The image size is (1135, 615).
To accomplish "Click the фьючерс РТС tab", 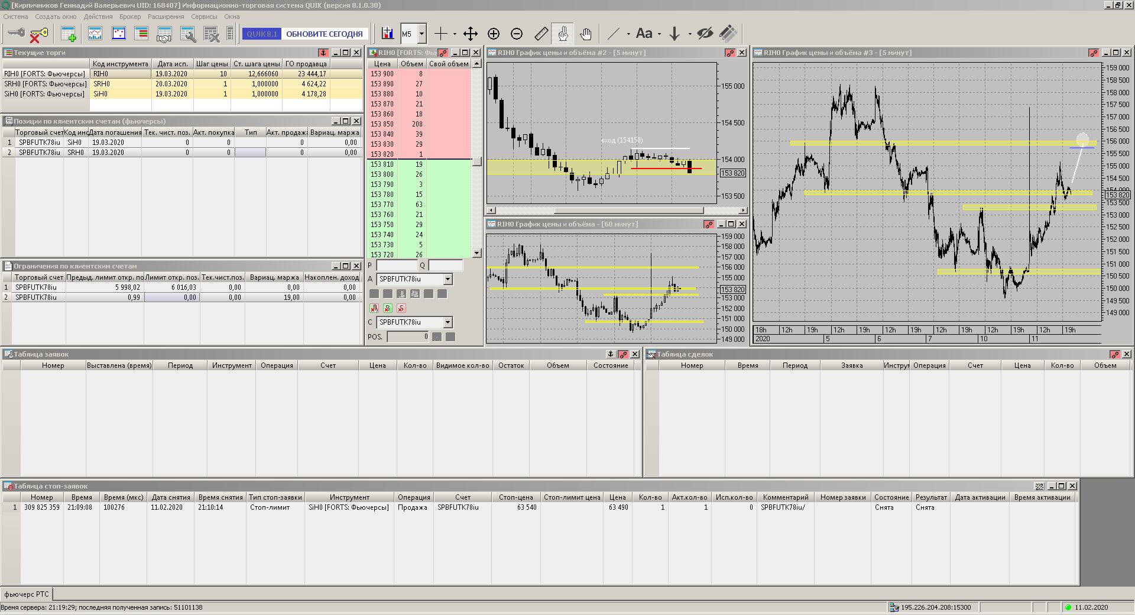I will 27,594.
